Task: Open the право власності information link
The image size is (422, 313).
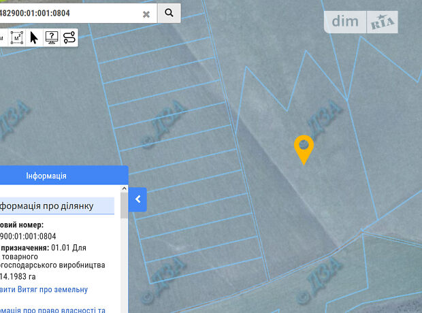Action: [52, 310]
